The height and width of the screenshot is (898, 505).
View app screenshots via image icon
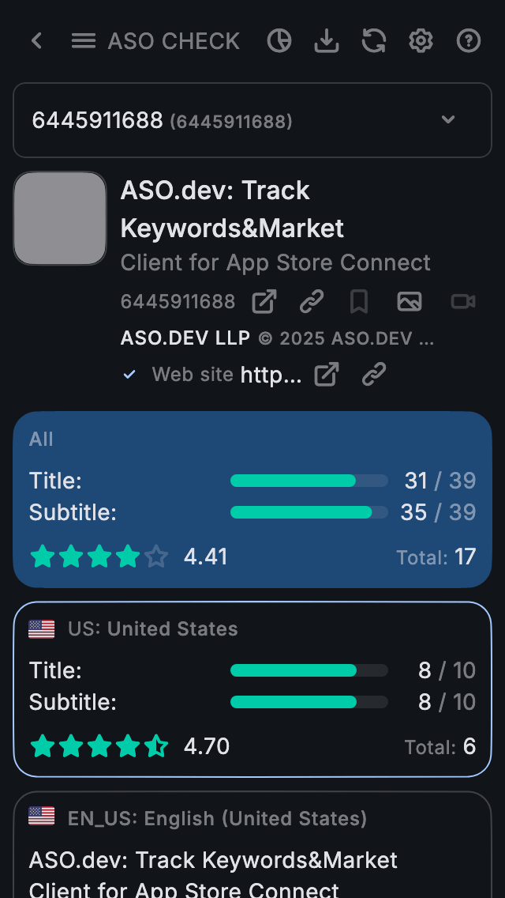click(x=410, y=301)
